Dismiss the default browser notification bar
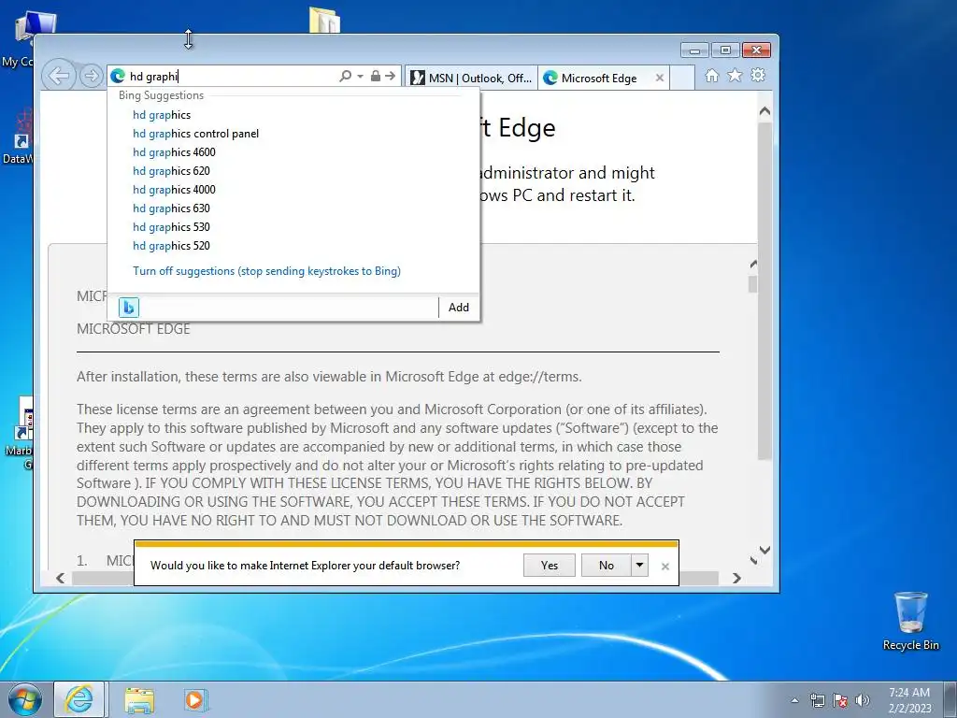Screen dimensions: 957x718 (x=665, y=567)
